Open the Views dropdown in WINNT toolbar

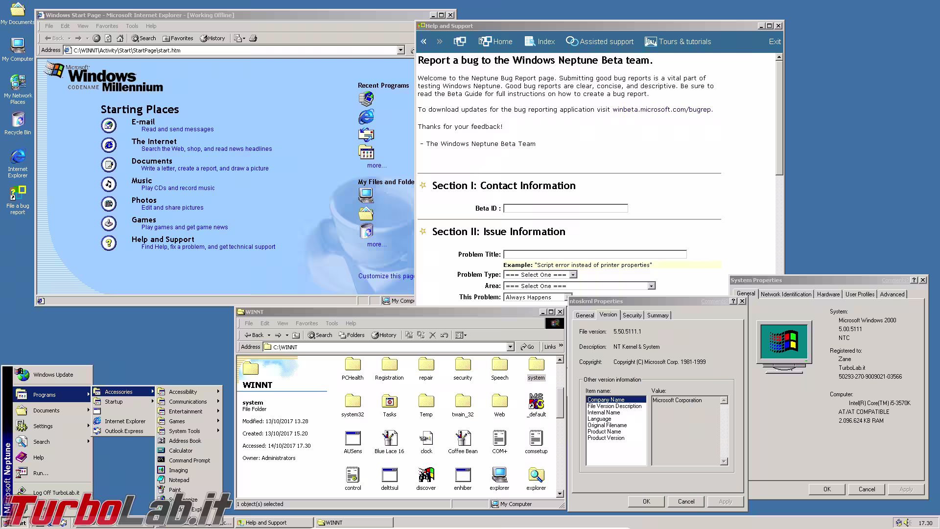[x=461, y=335]
